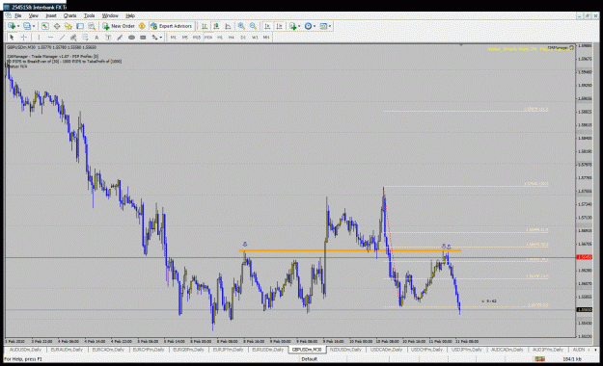Screen dimensions: 603x366
Task: Open the Charts menu
Action: pos(70,15)
